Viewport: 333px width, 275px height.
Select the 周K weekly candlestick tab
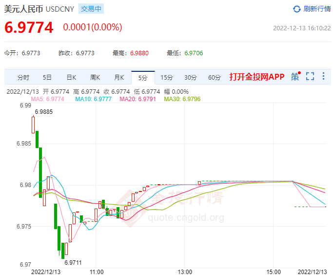[x=95, y=77]
